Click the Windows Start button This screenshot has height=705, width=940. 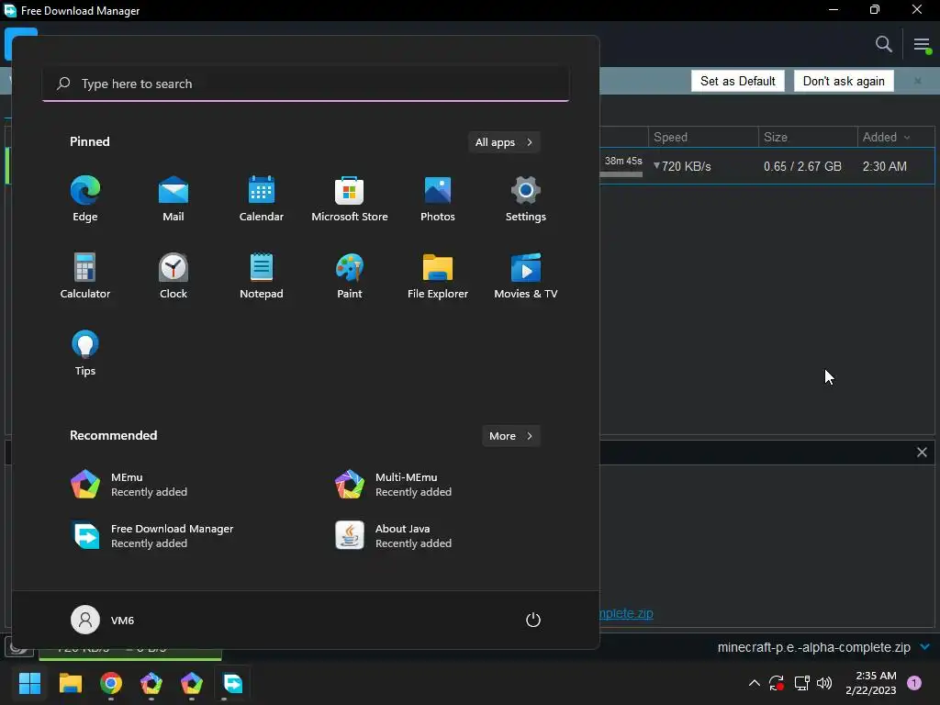point(29,683)
